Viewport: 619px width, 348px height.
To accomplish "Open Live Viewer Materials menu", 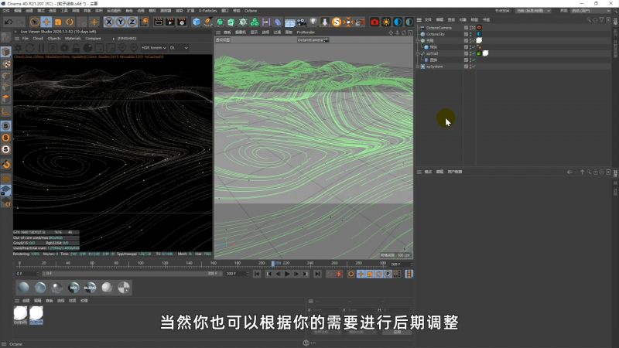I will click(x=73, y=38).
